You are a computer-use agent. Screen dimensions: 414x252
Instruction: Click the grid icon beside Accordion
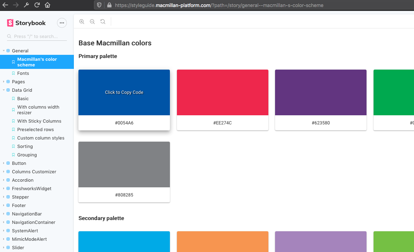(x=8, y=180)
